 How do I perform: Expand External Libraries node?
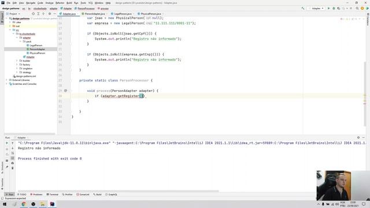point(6,80)
